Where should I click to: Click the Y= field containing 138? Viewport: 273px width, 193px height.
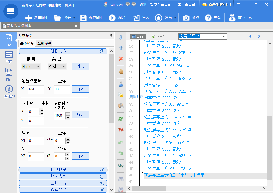tap(62, 89)
